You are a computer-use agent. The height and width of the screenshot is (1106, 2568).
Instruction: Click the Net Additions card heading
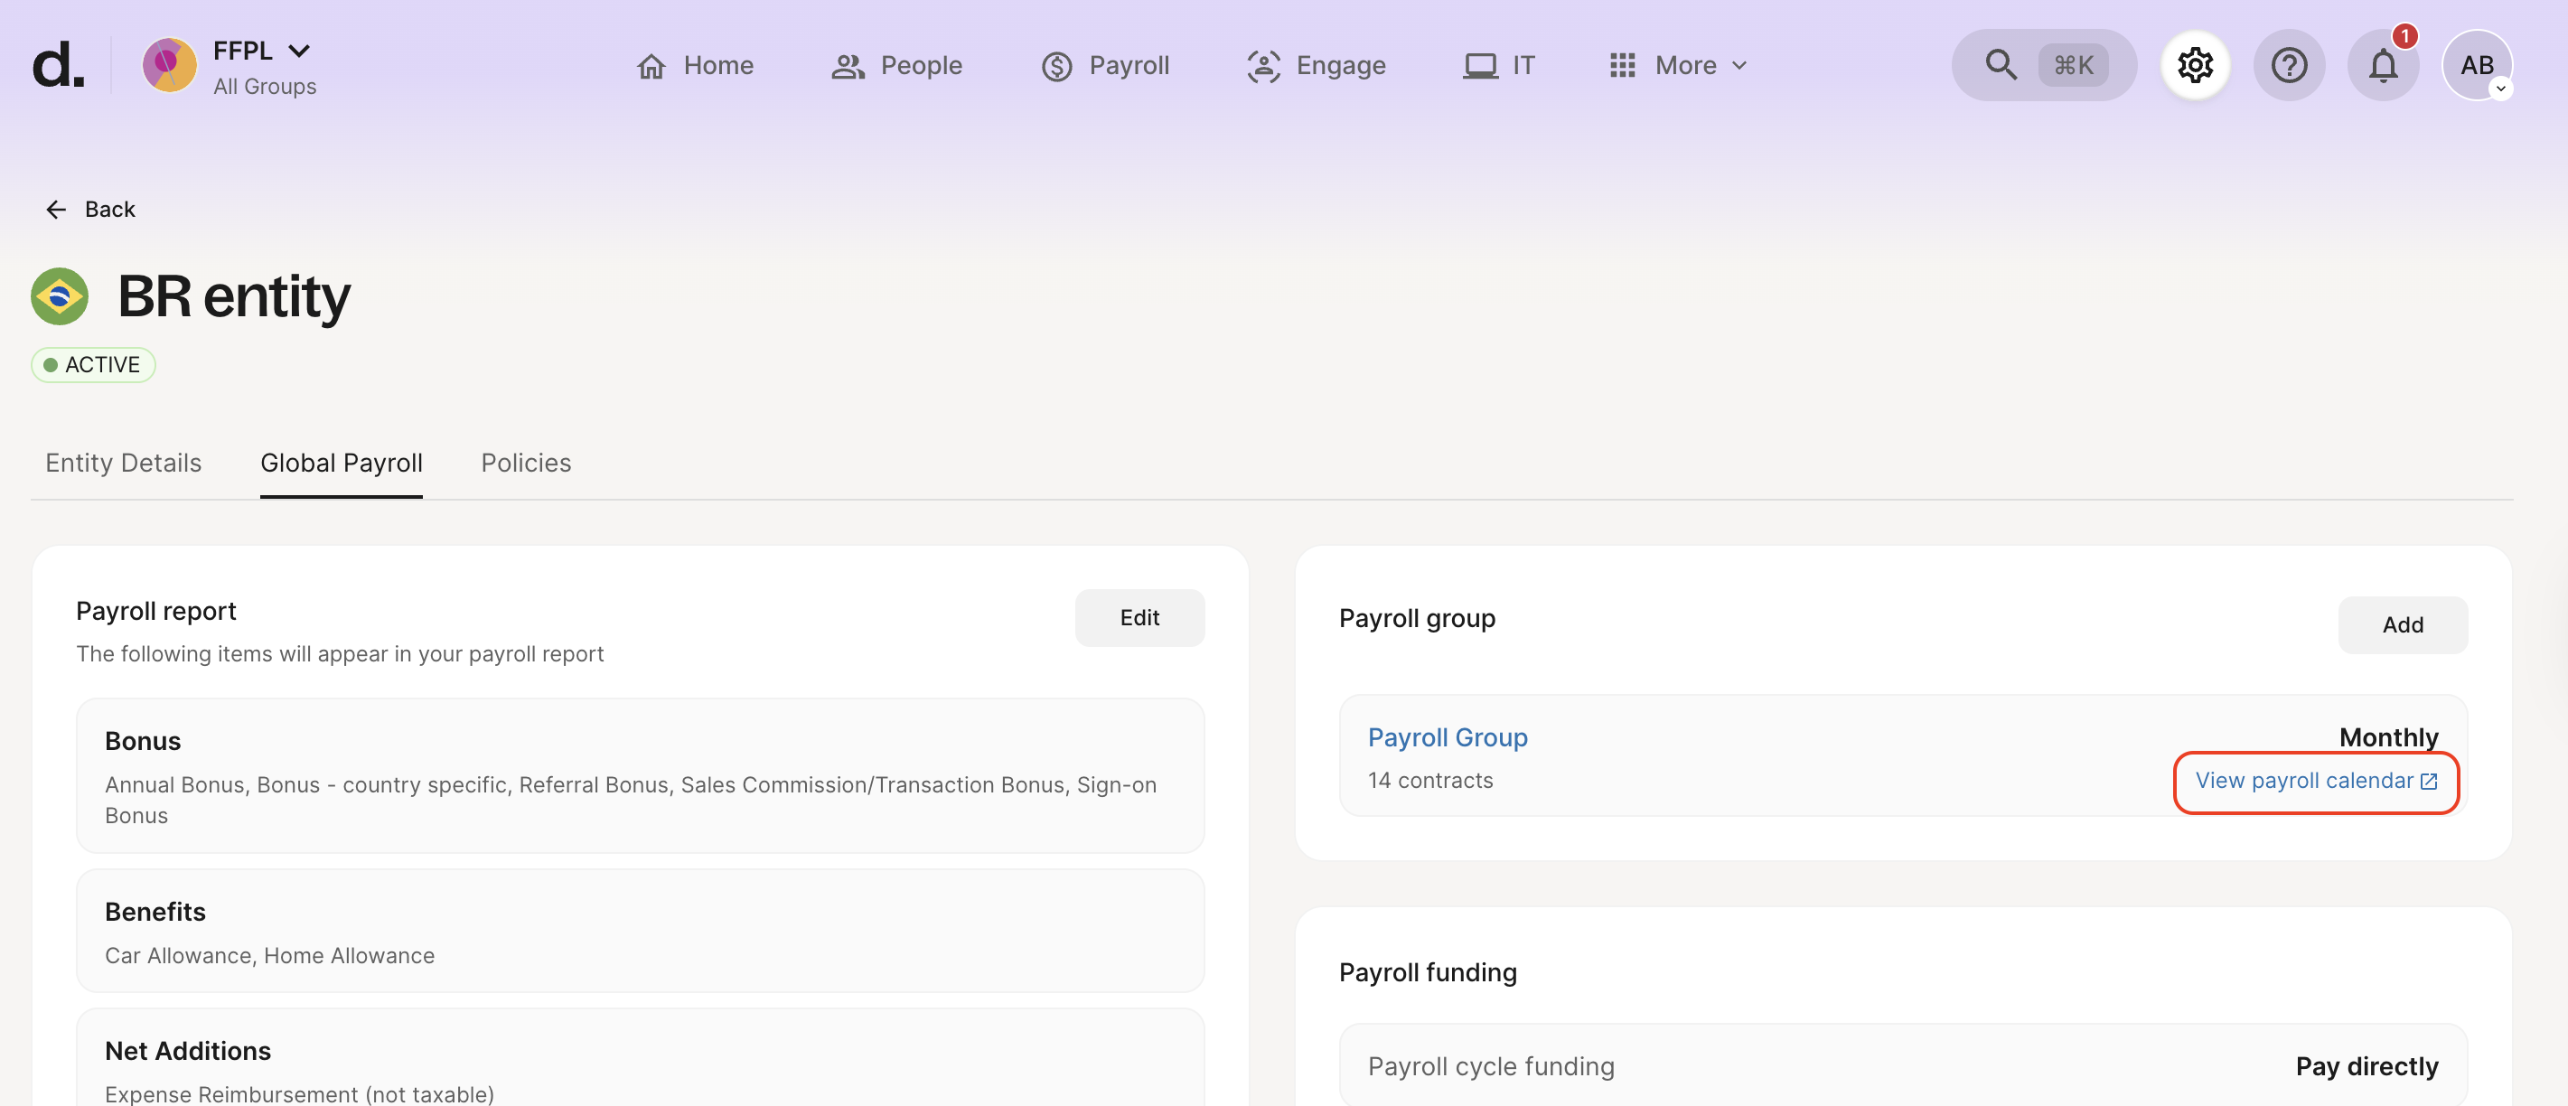(187, 1051)
